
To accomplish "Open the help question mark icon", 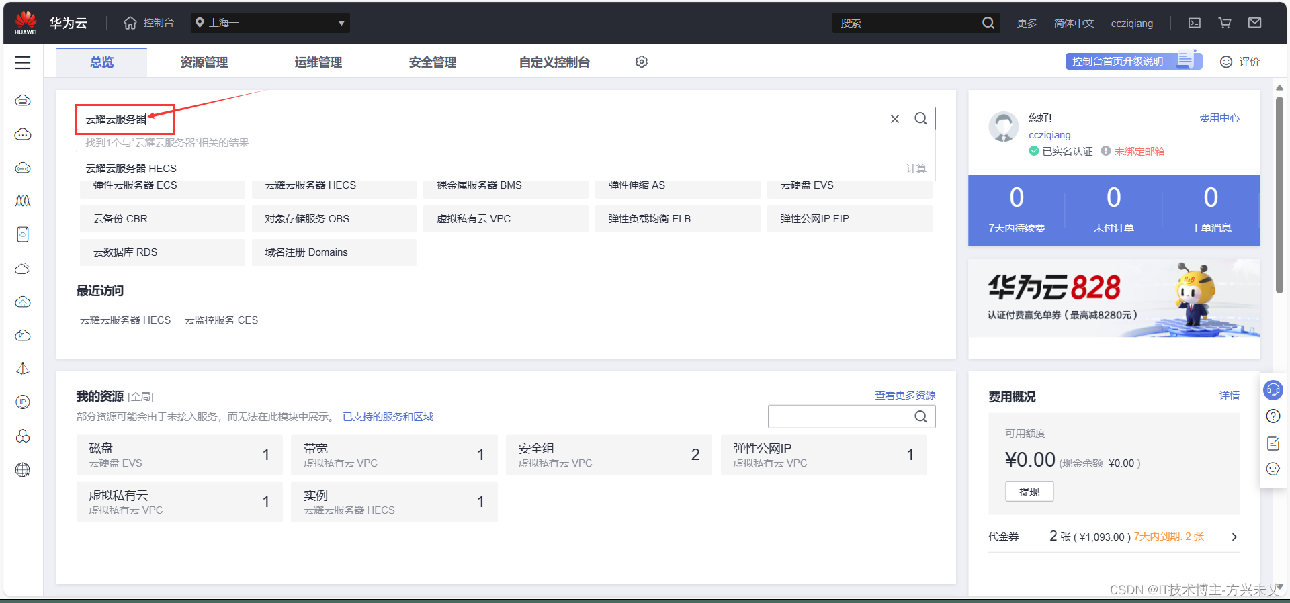I will [x=1273, y=416].
